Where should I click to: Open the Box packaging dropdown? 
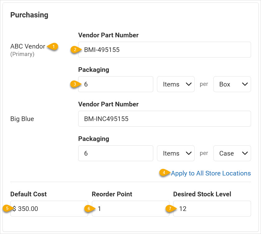click(232, 84)
